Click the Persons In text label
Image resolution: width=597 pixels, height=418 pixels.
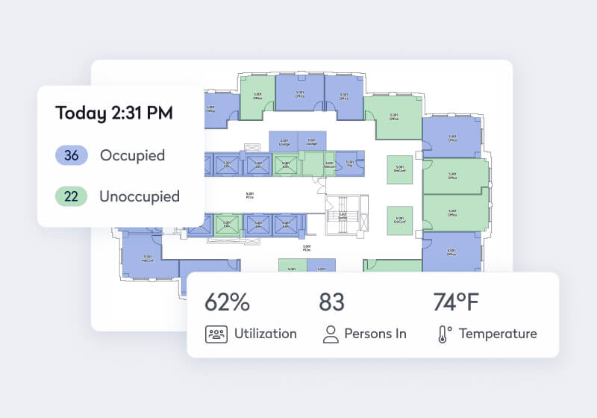375,334
